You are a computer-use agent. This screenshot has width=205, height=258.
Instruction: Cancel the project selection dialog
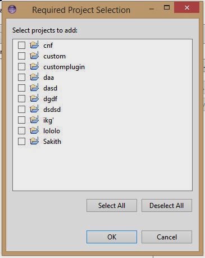(x=167, y=237)
